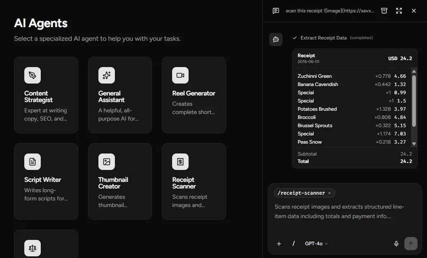The height and width of the screenshot is (258, 427).
Task: Click the "AI Agents" page heading
Action: coord(41,23)
